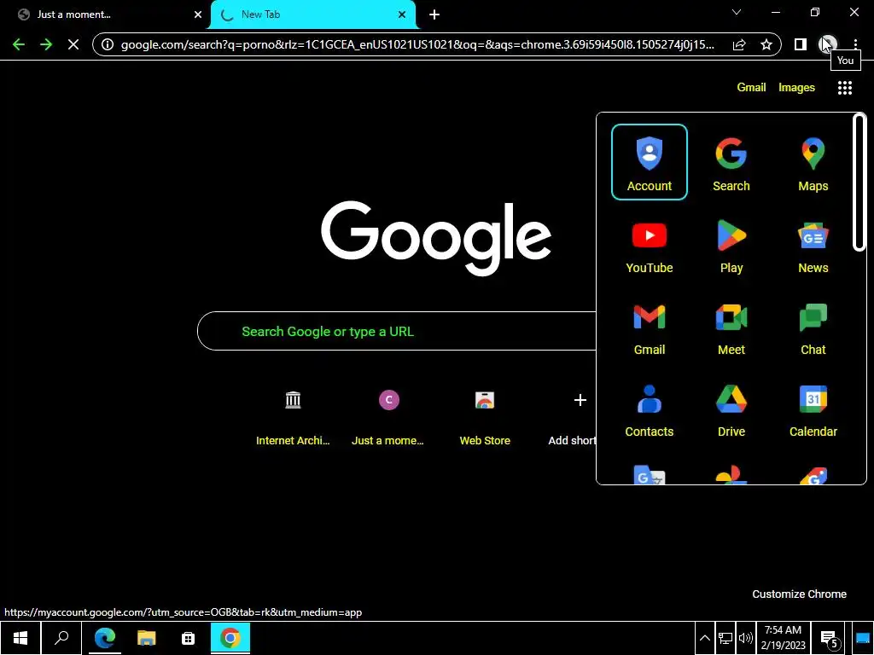Click the Gmail link at top right
The height and width of the screenshot is (655, 874).
point(751,88)
